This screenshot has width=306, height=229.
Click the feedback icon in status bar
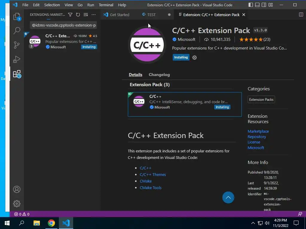coord(300,214)
